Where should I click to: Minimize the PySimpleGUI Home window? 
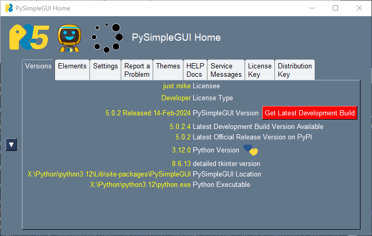pos(312,8)
